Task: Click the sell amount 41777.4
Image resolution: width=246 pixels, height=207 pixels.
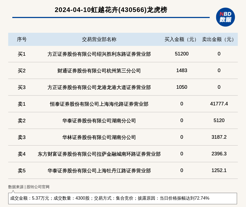Action: pos(219,104)
